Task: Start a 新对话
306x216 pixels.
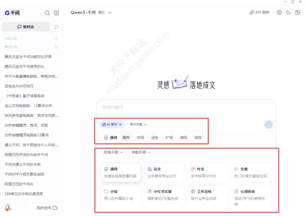Action: [26, 27]
